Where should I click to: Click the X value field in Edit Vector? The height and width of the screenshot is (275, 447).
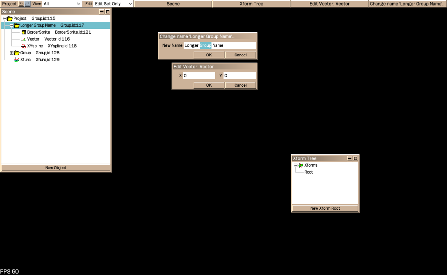coord(199,76)
